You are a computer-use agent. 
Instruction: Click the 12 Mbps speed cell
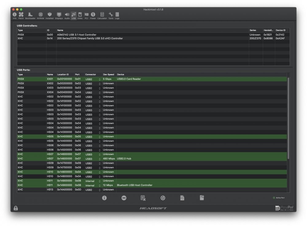[x=108, y=185]
